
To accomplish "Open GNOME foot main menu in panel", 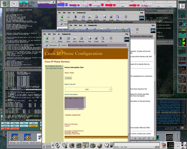I will (57, 145).
